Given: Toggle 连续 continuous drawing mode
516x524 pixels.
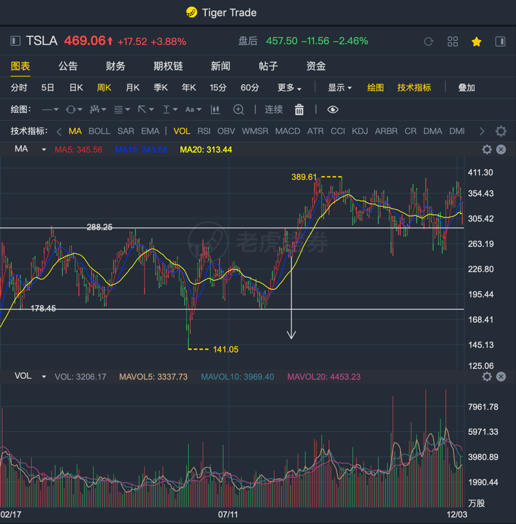Looking at the screenshot, I should pos(274,109).
